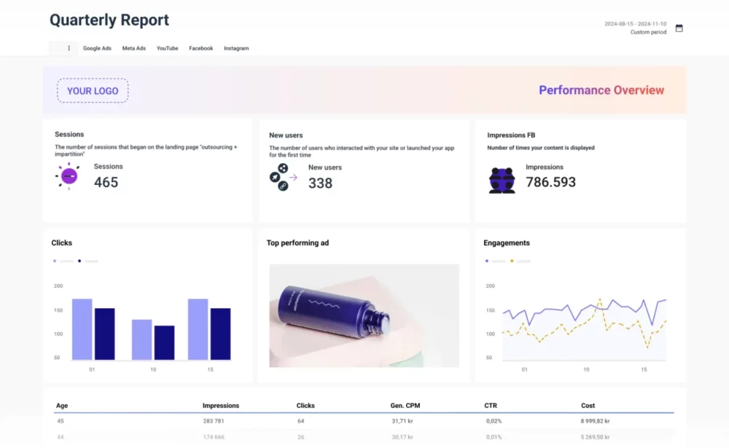Select the Facebook tab
This screenshot has height=448, width=729.
pos(200,49)
